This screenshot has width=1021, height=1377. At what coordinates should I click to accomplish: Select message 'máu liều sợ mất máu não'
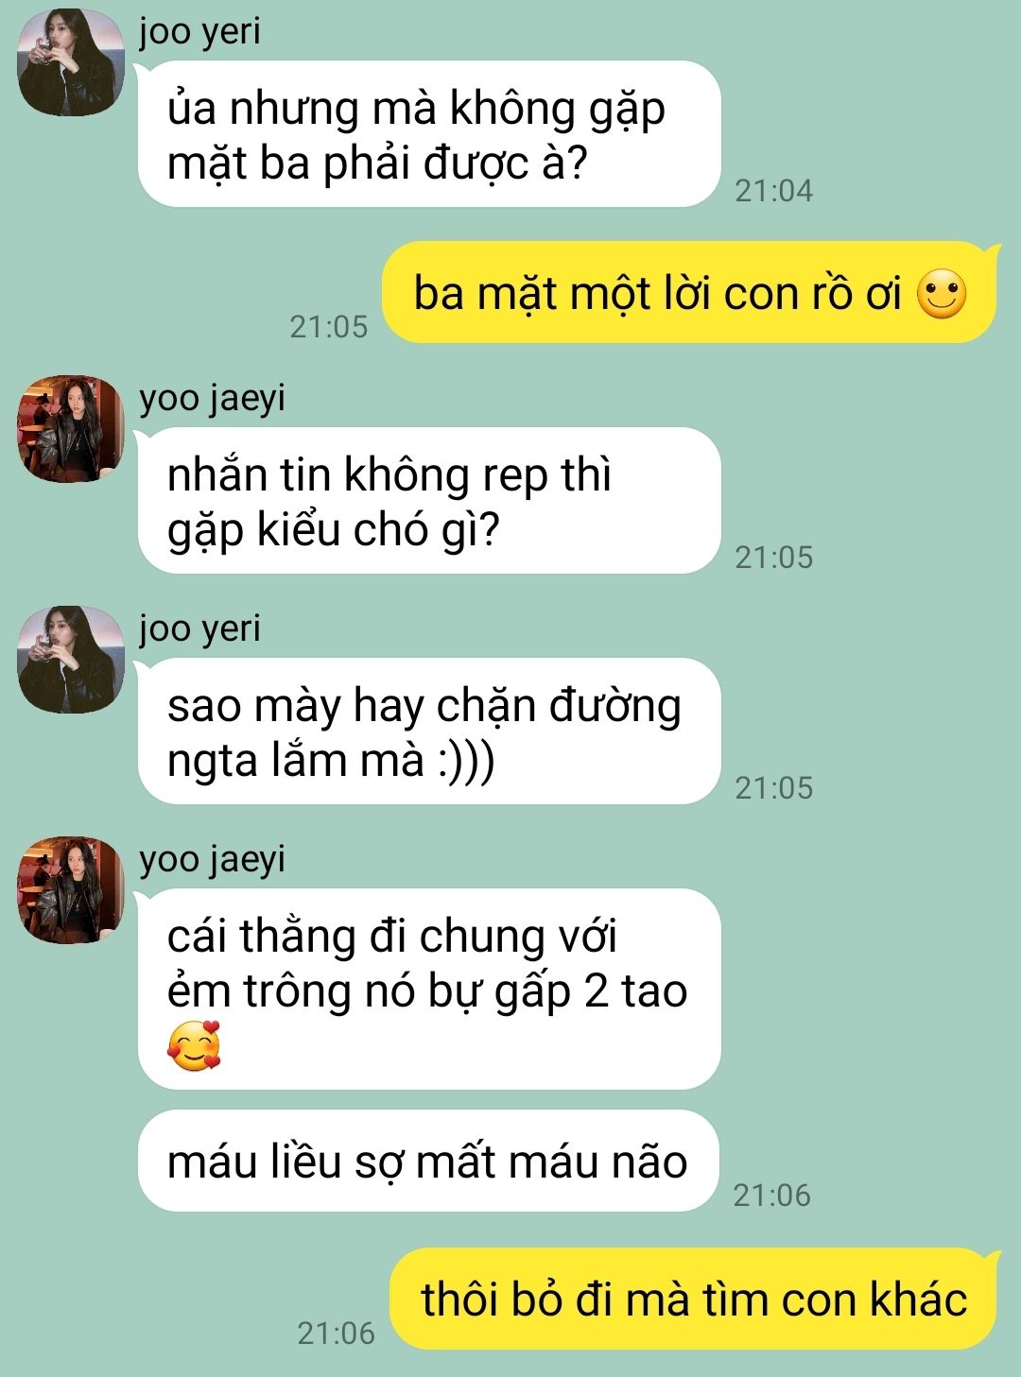(428, 1161)
